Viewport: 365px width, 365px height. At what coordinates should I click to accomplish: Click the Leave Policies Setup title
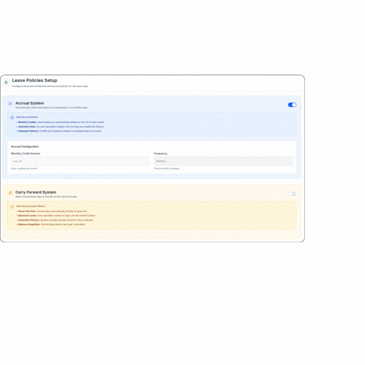[x=35, y=80]
